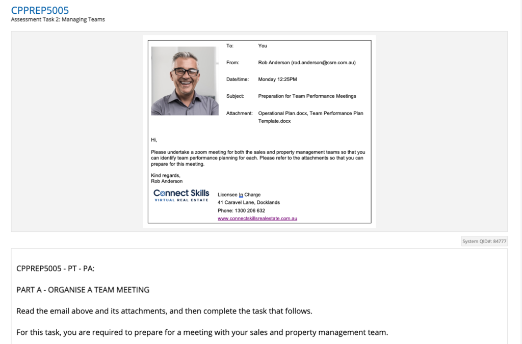
Task: Click the subject 'Preparation for Team Performance Meetings'
Action: click(x=307, y=96)
